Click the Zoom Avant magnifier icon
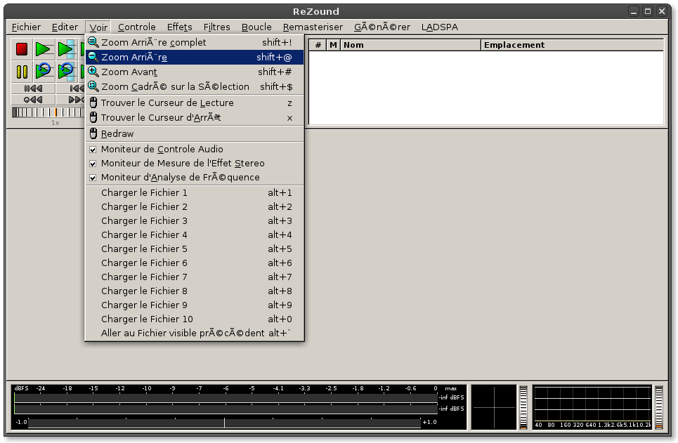The height and width of the screenshot is (443, 678). click(x=93, y=72)
